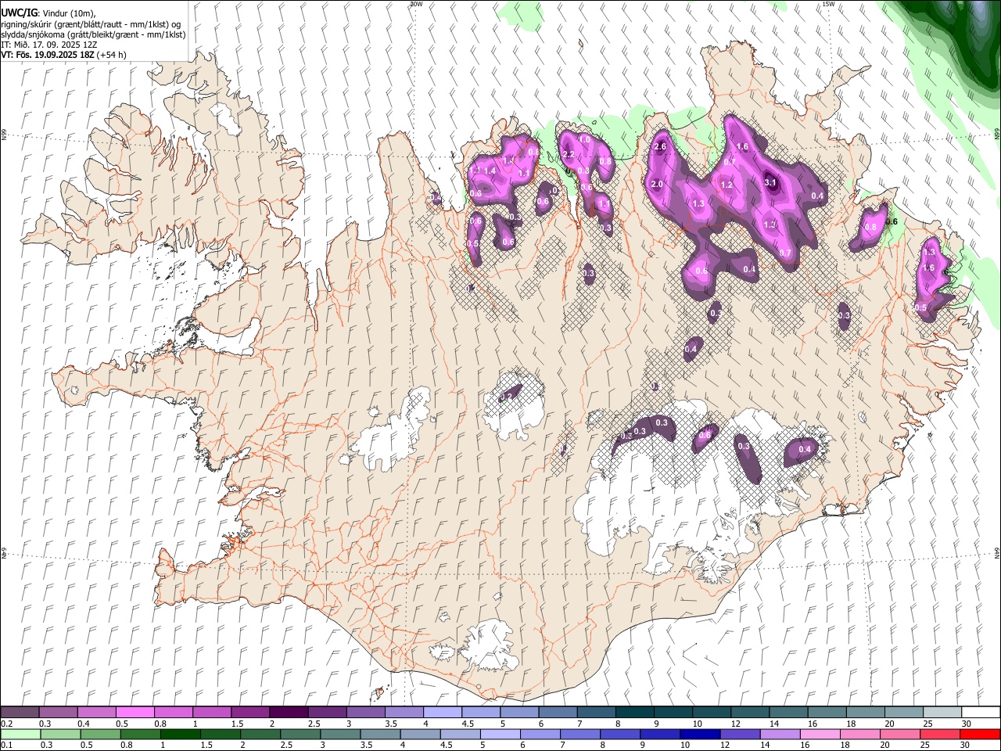Click the dark mauve 0.2–0.3 snow legend swatch

click(20, 713)
